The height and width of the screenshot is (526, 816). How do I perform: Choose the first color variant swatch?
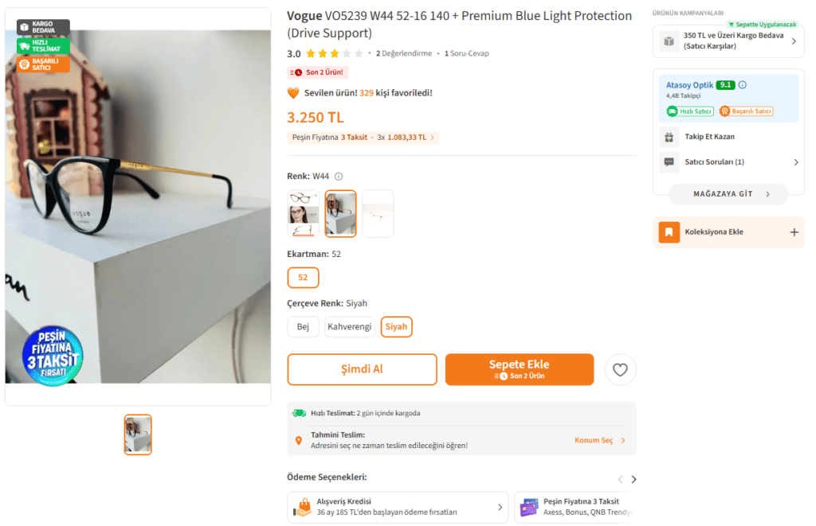click(303, 213)
